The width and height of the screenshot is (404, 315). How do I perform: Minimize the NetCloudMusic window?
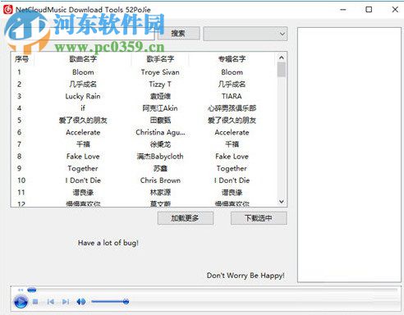coord(343,10)
